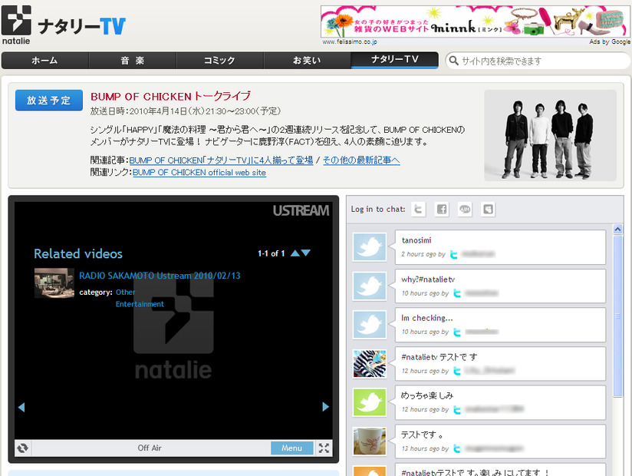Screen dimensions: 632x476
Task: Log in to chat with MySpace icon
Action: [488, 210]
